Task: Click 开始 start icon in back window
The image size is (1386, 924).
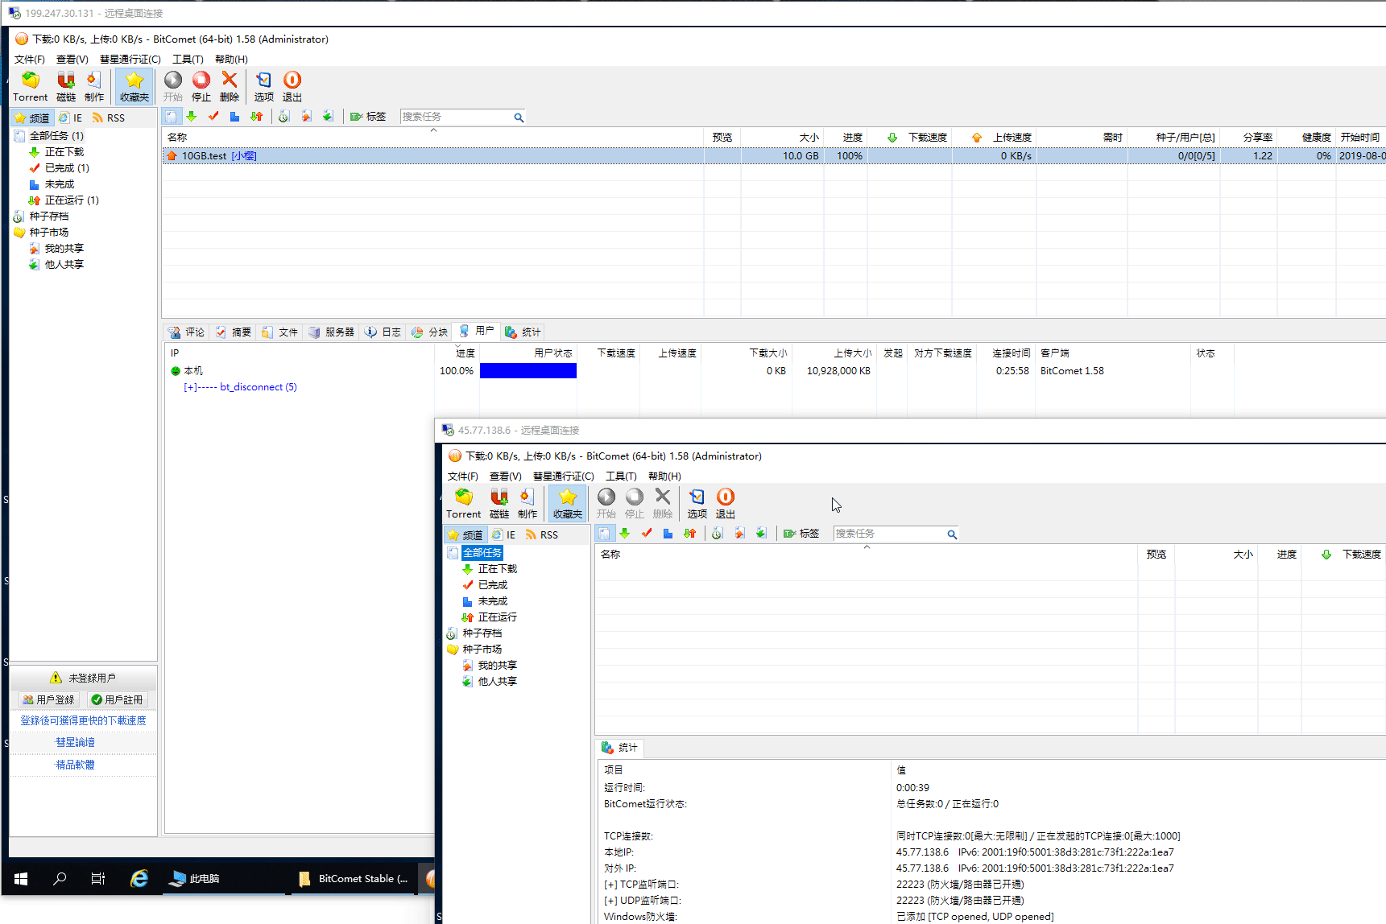Action: pyautogui.click(x=173, y=86)
